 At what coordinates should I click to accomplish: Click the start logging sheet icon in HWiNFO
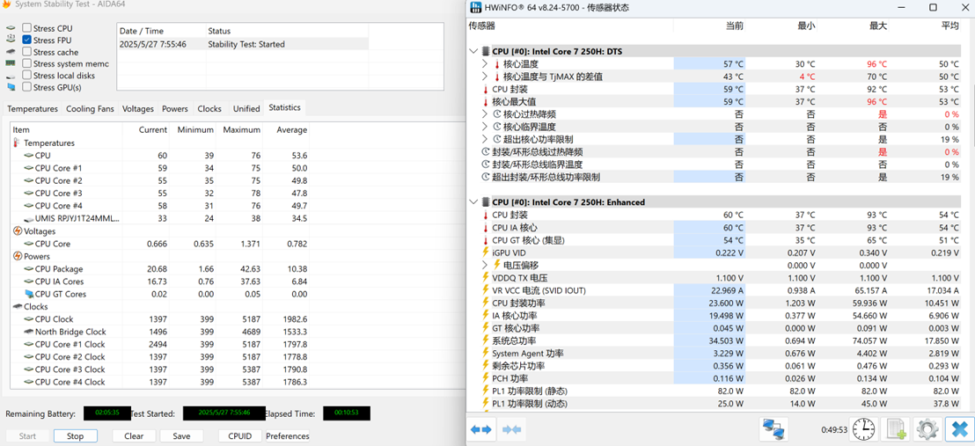[896, 429]
